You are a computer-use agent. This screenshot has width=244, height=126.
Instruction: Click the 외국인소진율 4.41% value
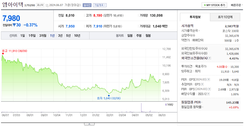click(x=234, y=58)
